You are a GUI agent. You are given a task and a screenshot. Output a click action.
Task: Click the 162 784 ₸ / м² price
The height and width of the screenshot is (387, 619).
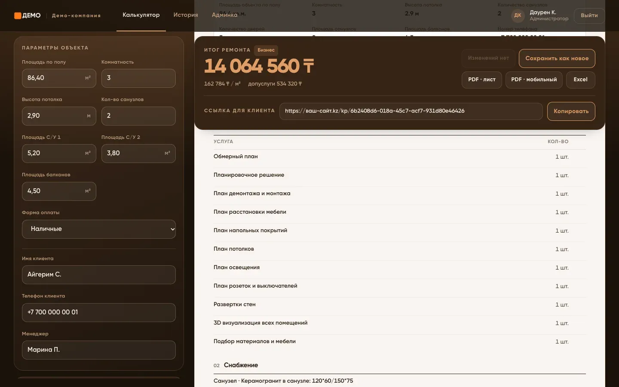[x=222, y=84]
